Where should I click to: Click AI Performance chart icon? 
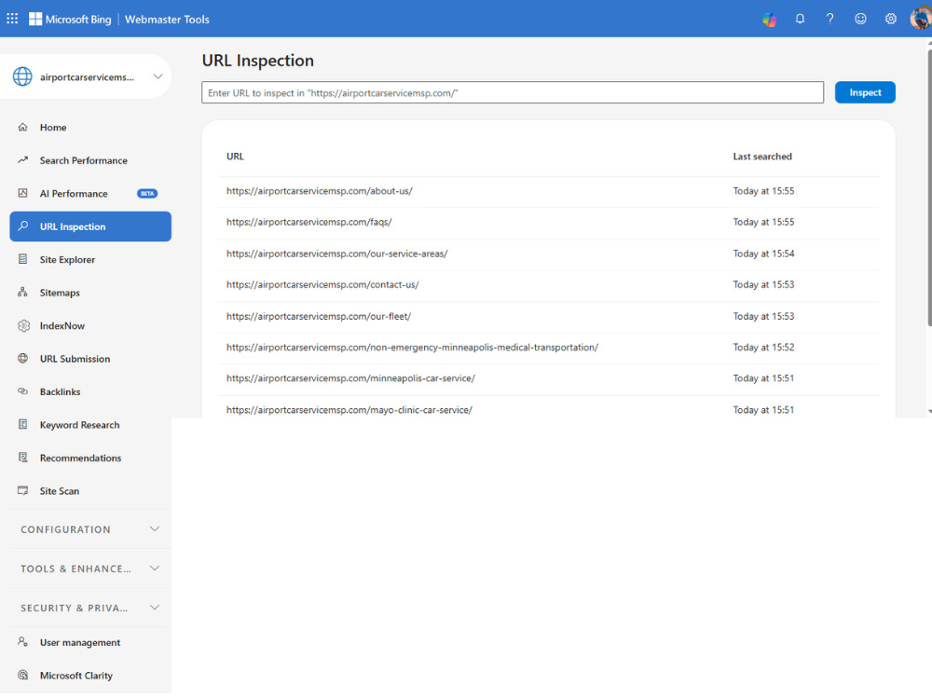coord(23,193)
